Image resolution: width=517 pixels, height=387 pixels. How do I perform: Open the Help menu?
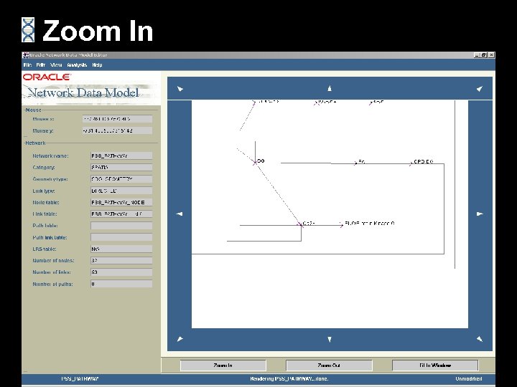[97, 64]
